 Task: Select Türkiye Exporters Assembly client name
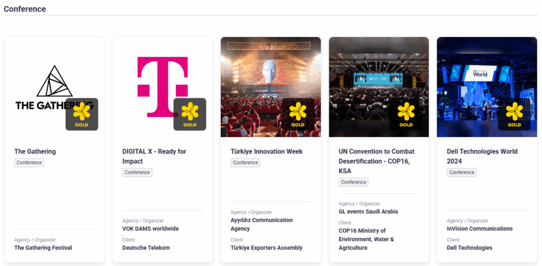(267, 247)
